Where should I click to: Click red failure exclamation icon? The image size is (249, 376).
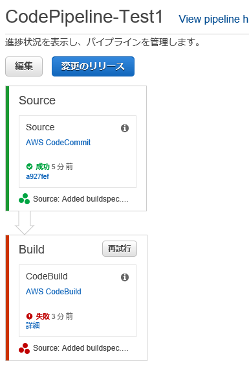point(29,316)
